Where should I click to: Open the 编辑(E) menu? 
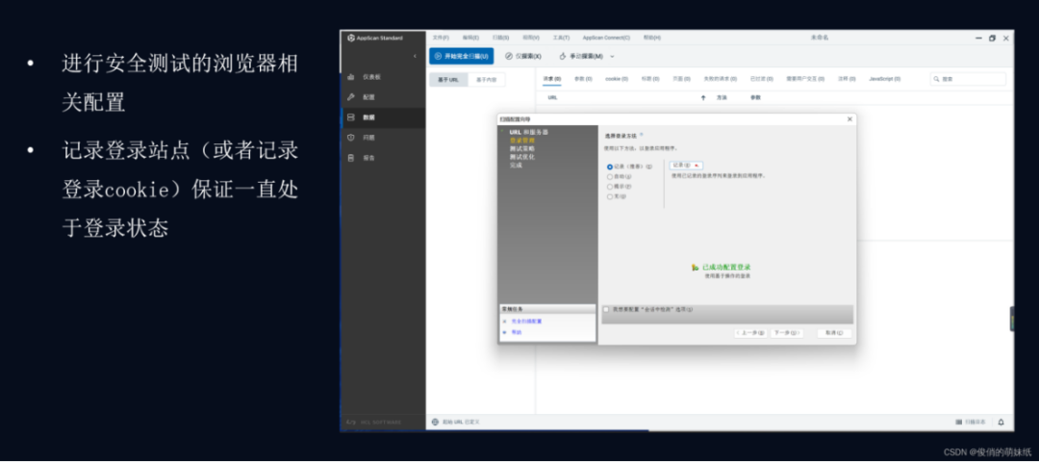(470, 38)
